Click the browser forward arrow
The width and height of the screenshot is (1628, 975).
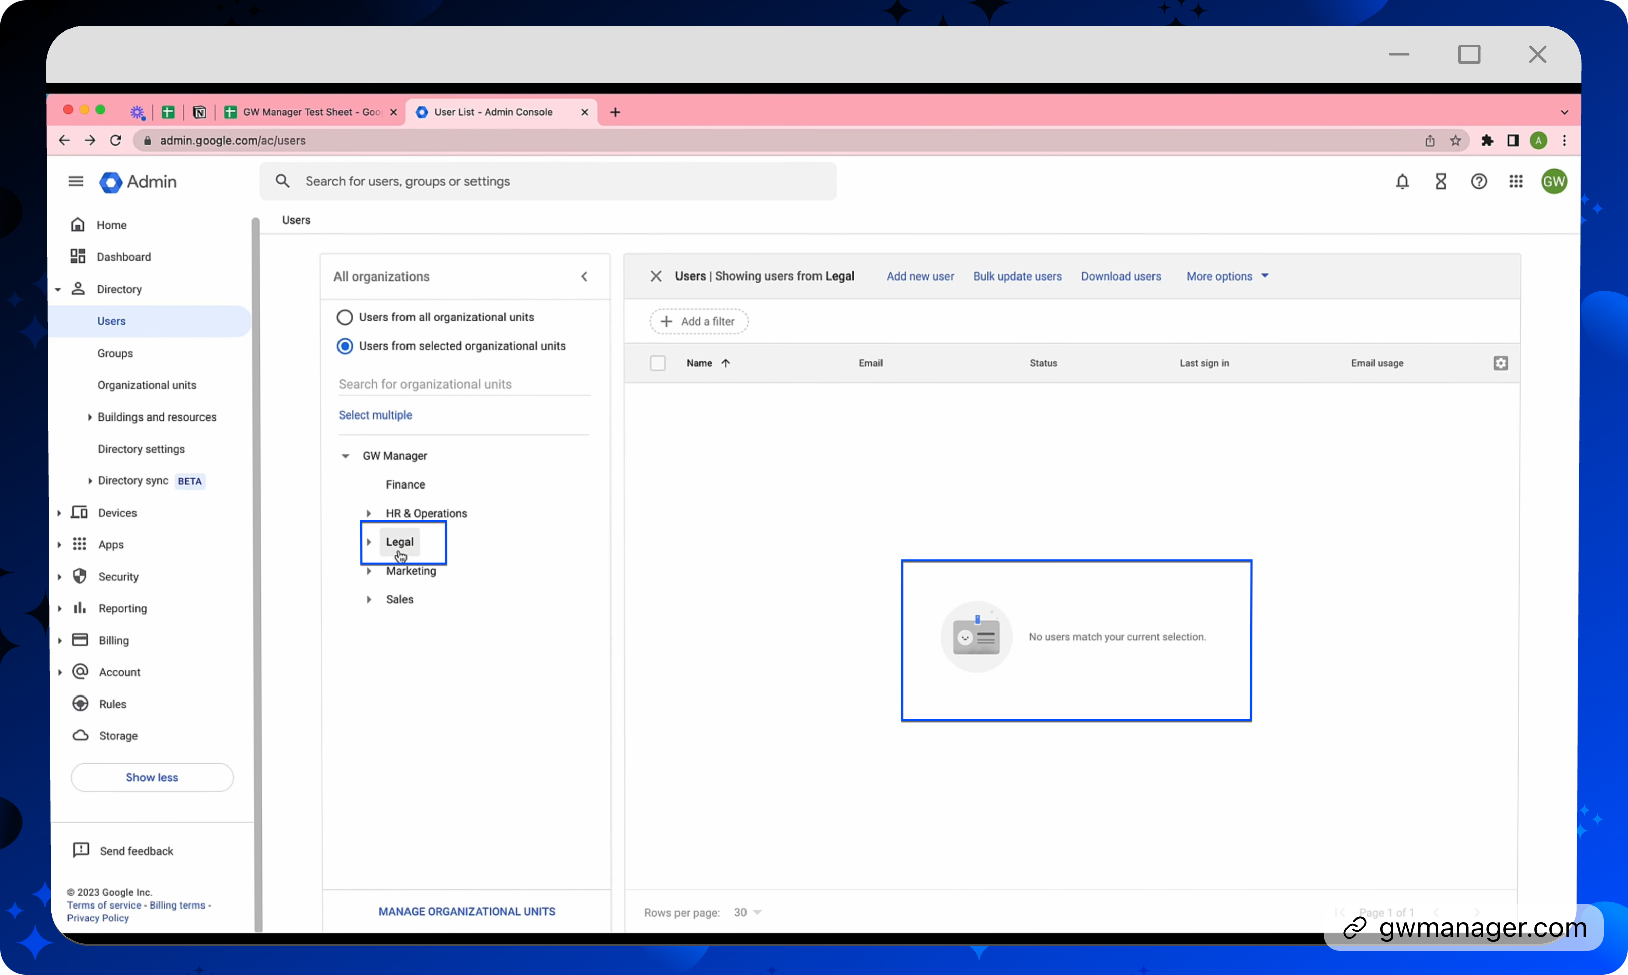point(90,140)
